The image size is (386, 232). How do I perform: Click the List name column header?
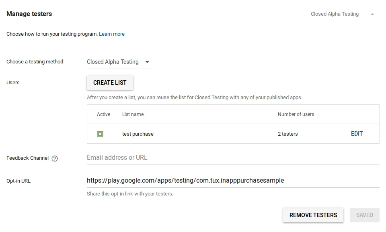(x=133, y=114)
